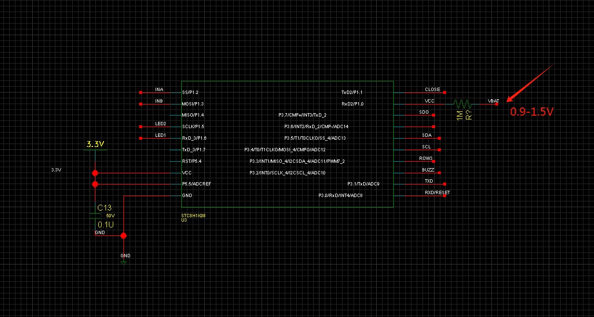Viewport: 594px width, 317px height.
Task: Click the red endpoint of LED2 net
Action: pos(141,127)
